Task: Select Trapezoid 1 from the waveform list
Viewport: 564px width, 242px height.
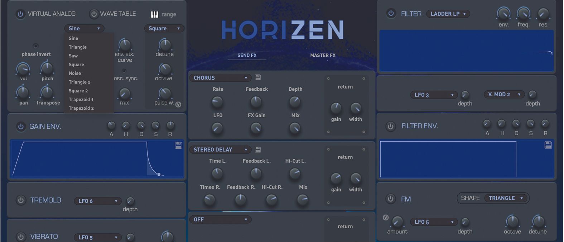Action: (x=81, y=99)
